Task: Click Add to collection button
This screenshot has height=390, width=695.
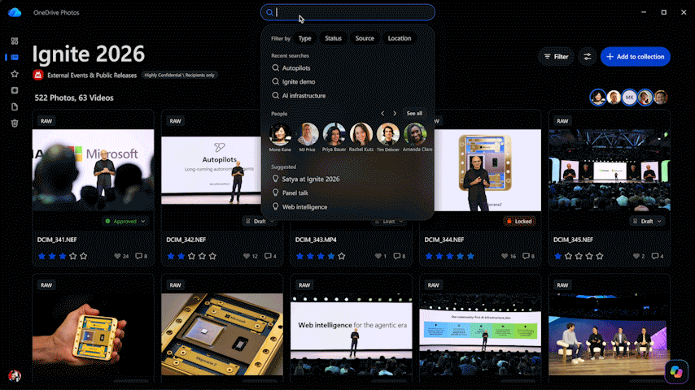Action: (635, 57)
